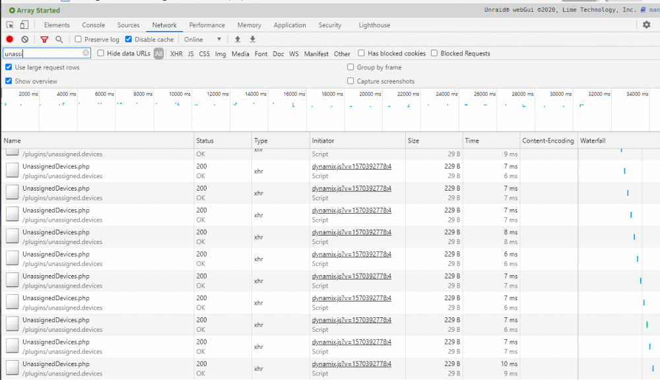
Task: Stop recording network log
Action: pos(10,39)
